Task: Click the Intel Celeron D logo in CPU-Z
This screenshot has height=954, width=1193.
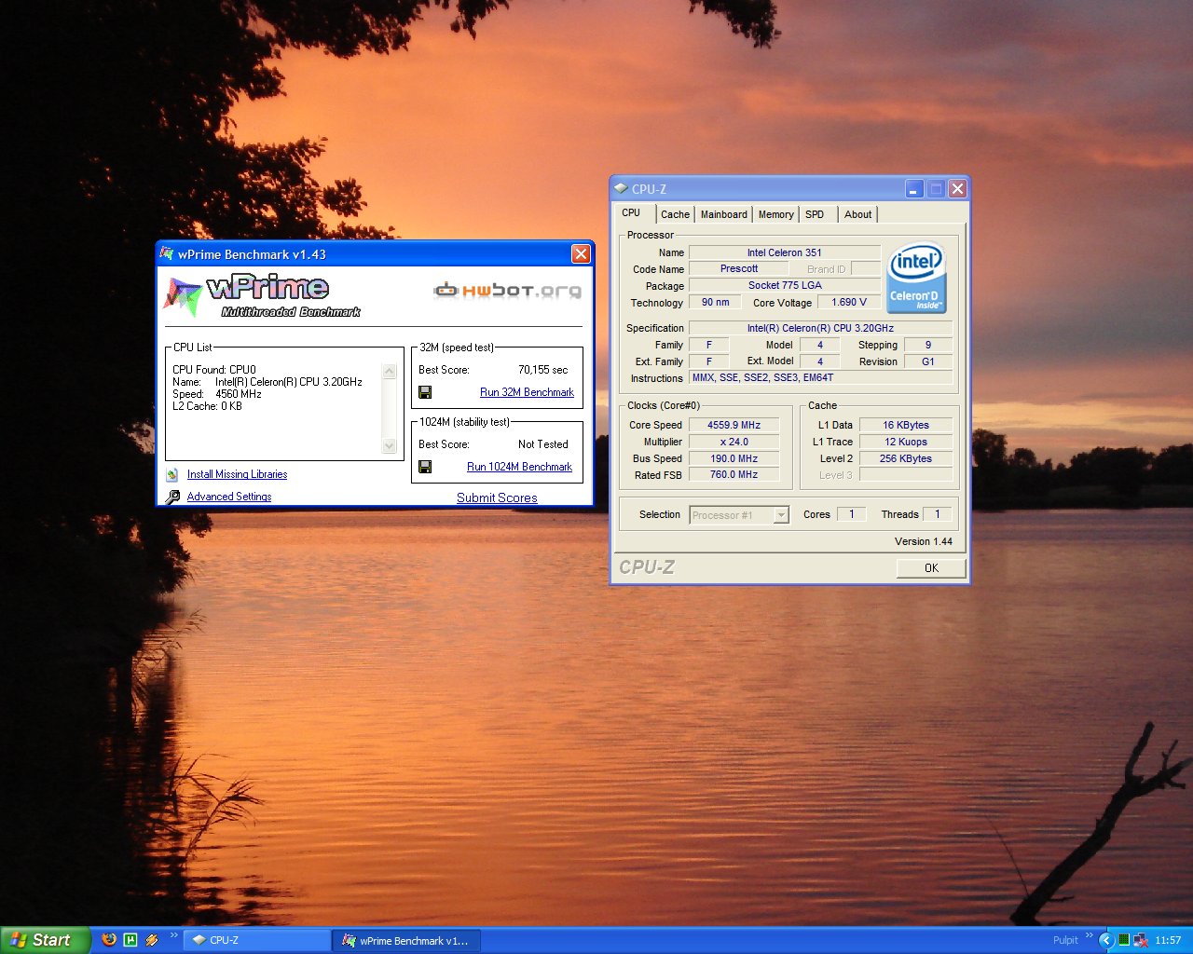Action: (916, 278)
